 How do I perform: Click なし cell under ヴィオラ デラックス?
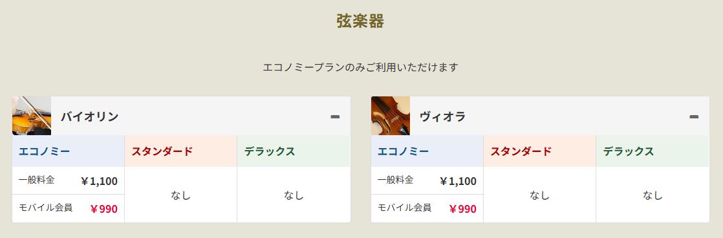pyautogui.click(x=653, y=195)
